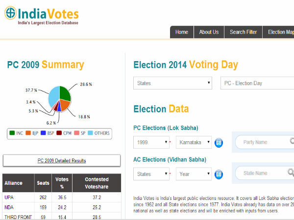
Task: Click the search magnifier in Party Name field
Action: [x=291, y=142]
